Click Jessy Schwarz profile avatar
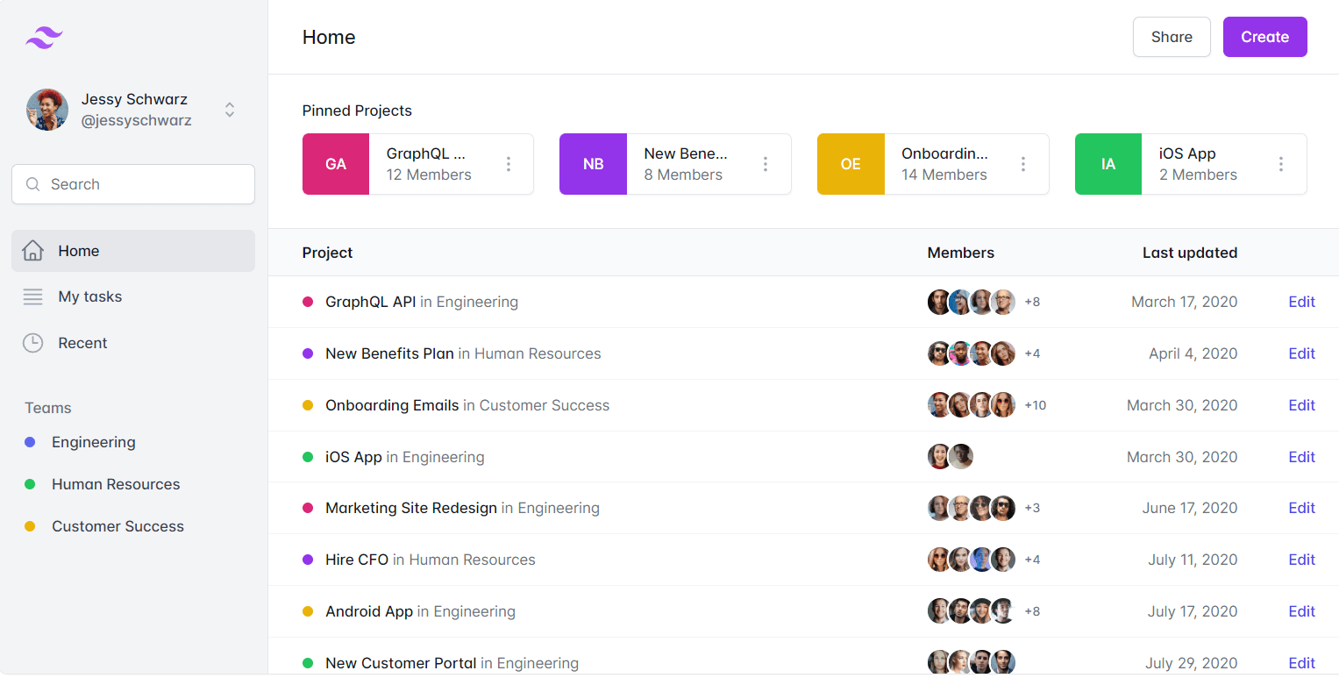Screen dimensions: 1339x685 click(47, 110)
